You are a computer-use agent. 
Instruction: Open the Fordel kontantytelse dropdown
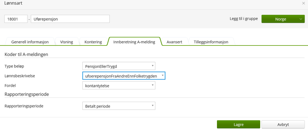119,85
